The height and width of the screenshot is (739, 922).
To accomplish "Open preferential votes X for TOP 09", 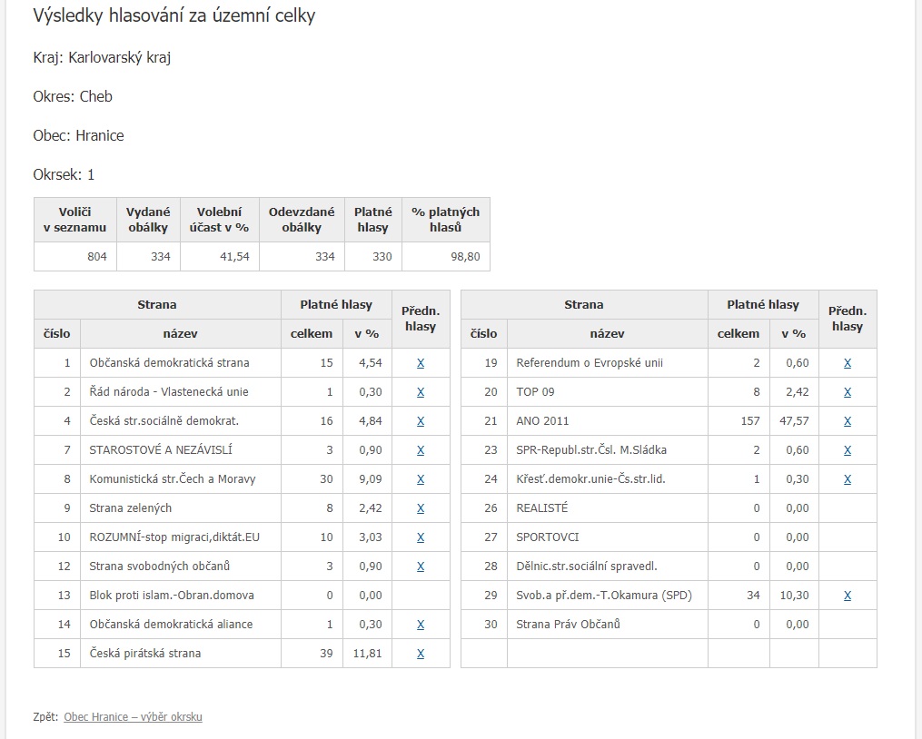I will point(848,392).
